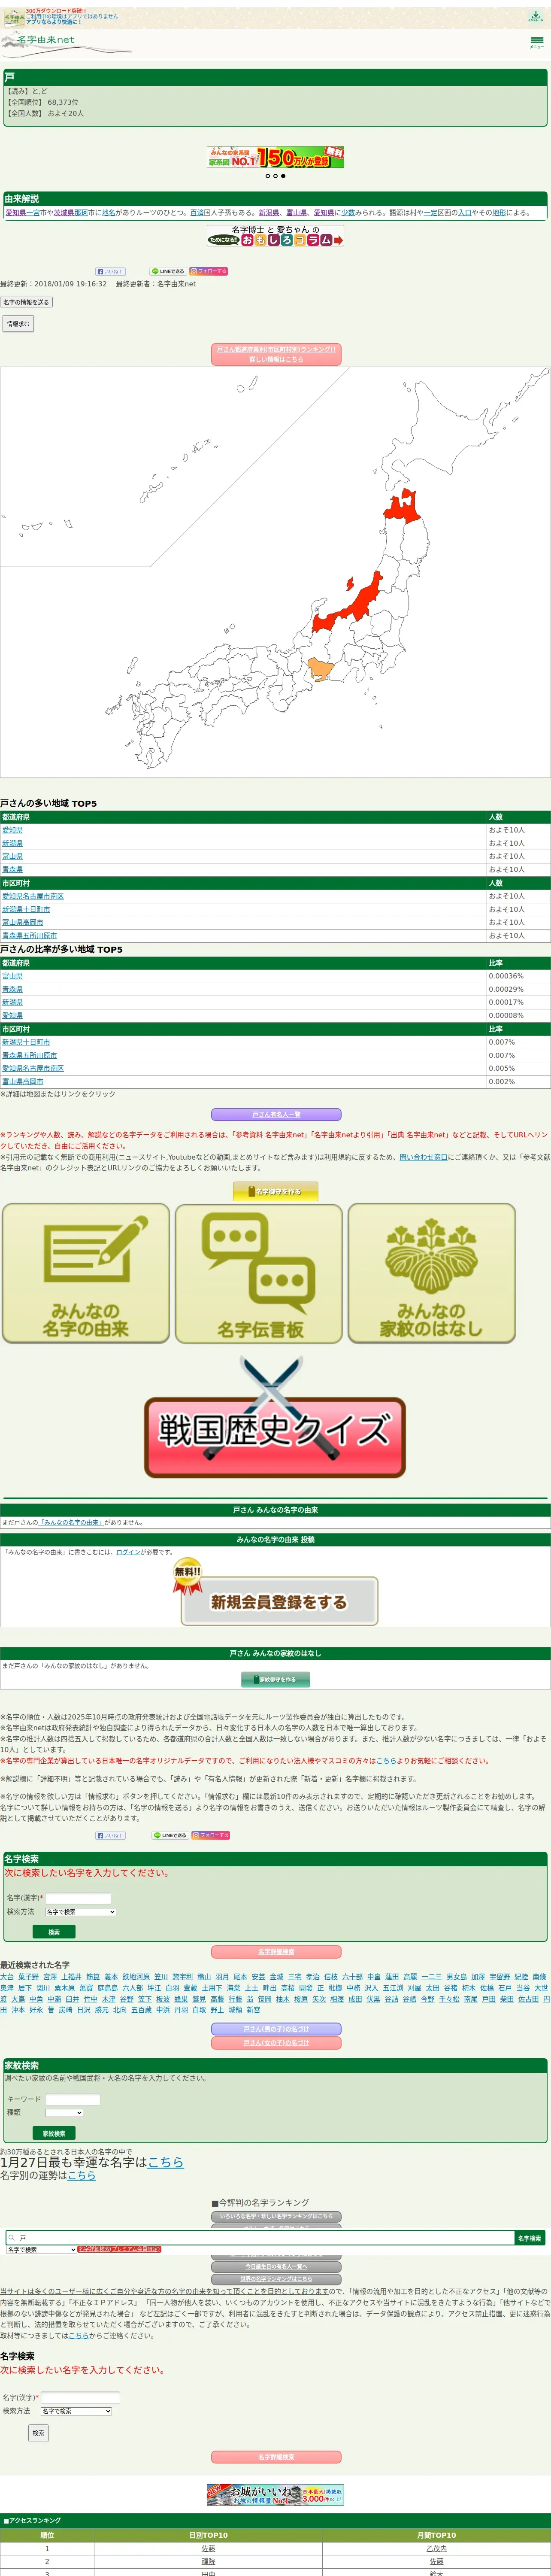
Task: Open the bottom pink 名字詳細検索 button
Action: (276, 2457)
